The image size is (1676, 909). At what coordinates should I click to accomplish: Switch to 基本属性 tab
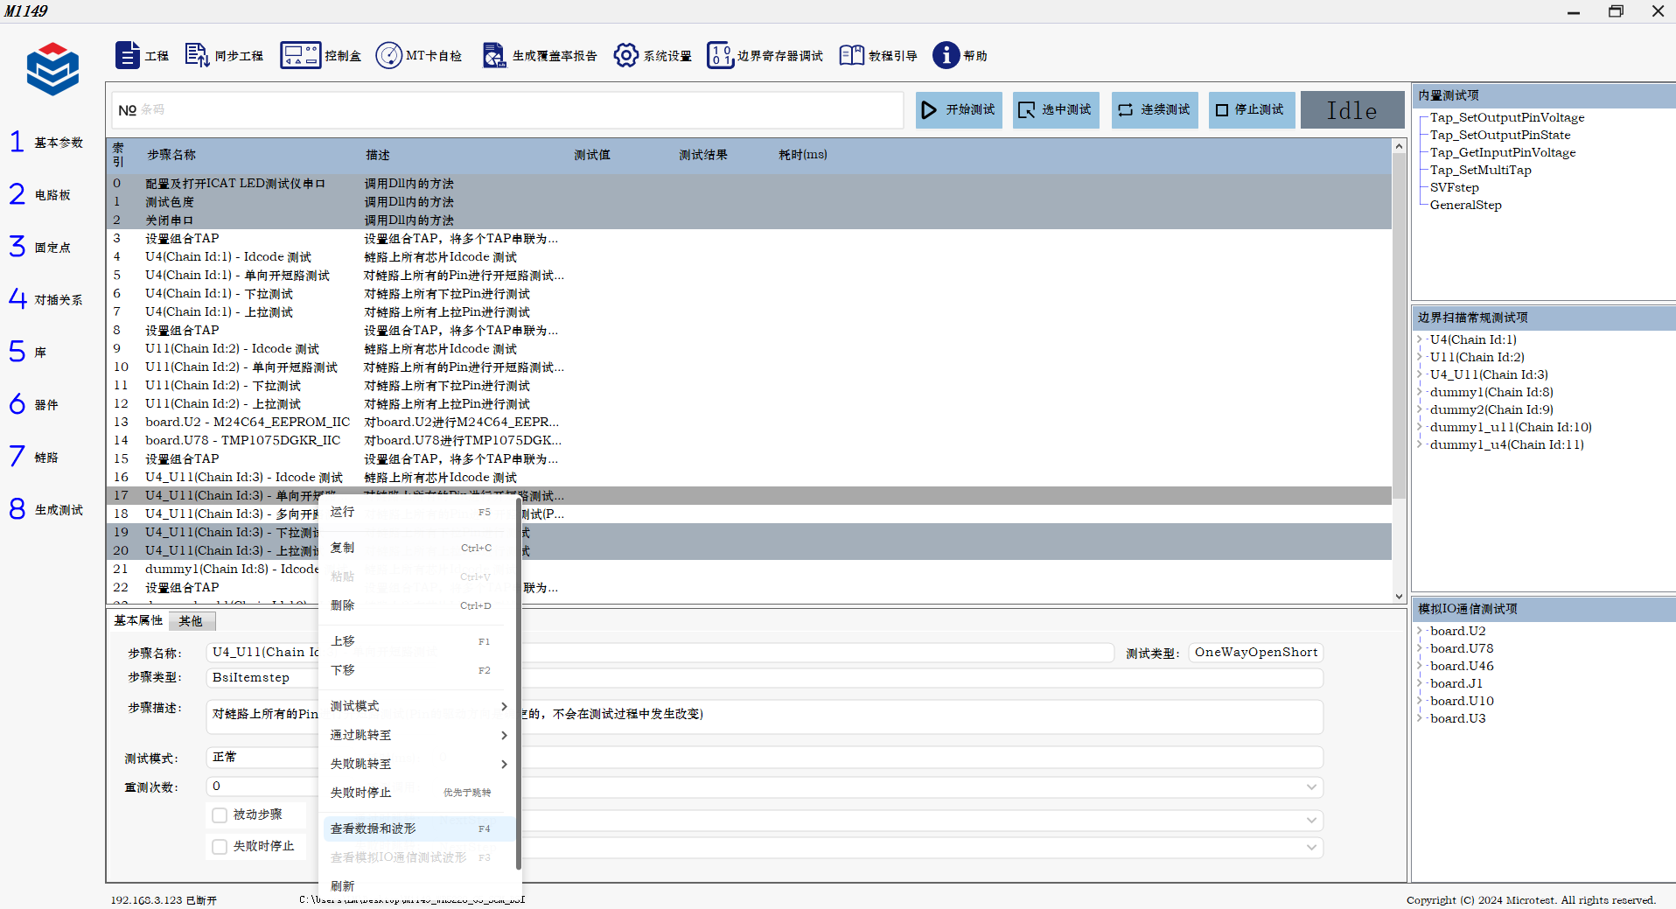(138, 620)
